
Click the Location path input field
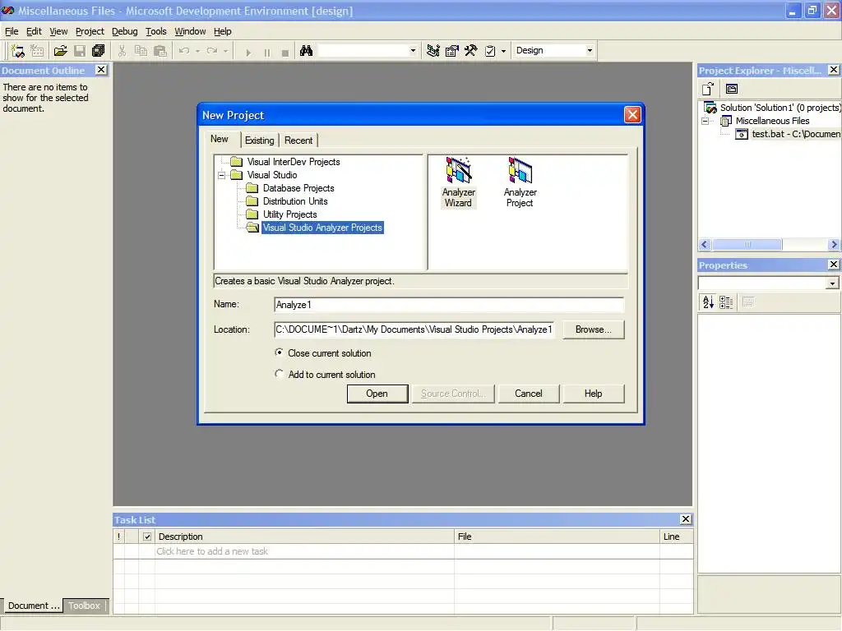click(x=414, y=329)
